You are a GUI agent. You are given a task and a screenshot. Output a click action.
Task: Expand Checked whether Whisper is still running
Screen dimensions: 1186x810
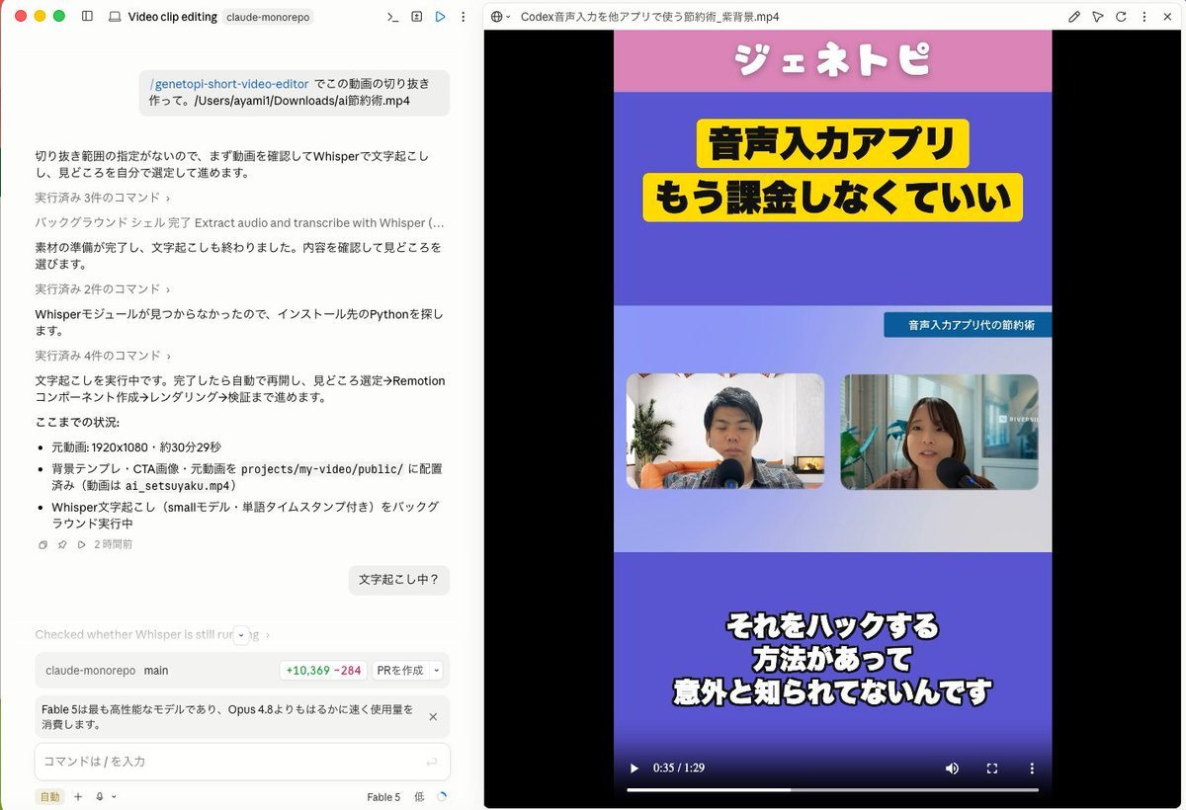tap(152, 634)
